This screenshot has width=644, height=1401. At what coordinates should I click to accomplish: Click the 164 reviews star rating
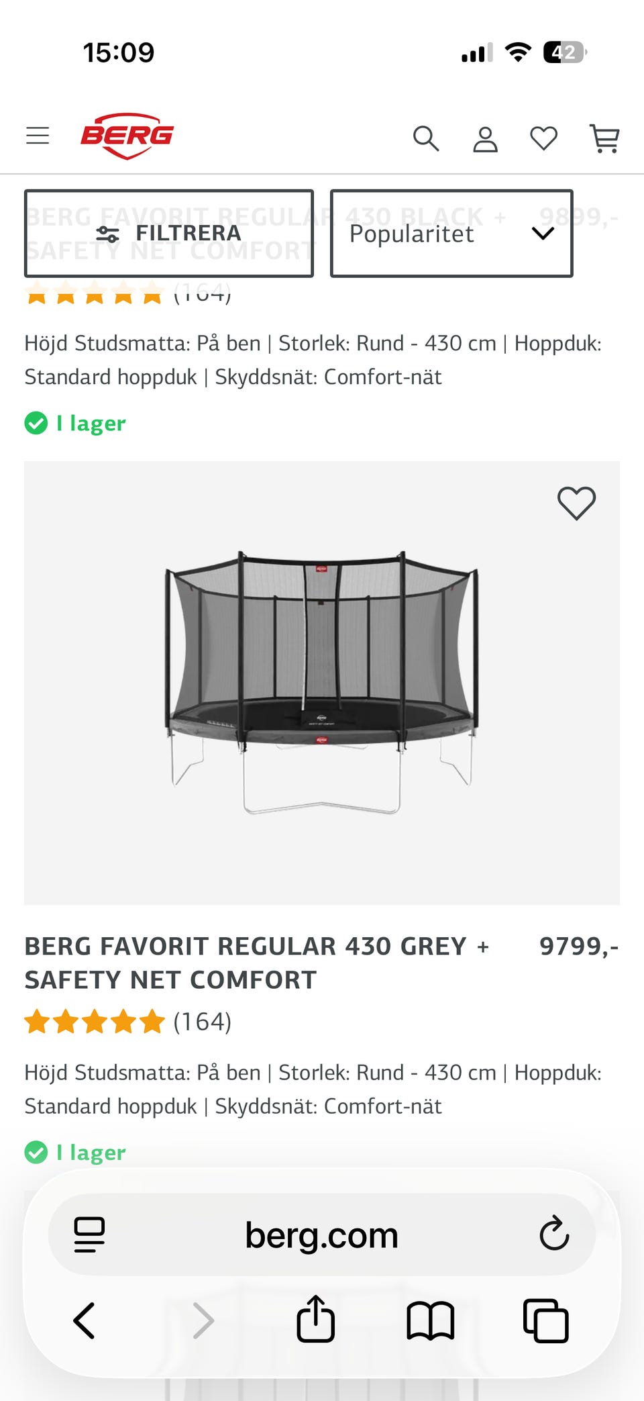point(127,1022)
